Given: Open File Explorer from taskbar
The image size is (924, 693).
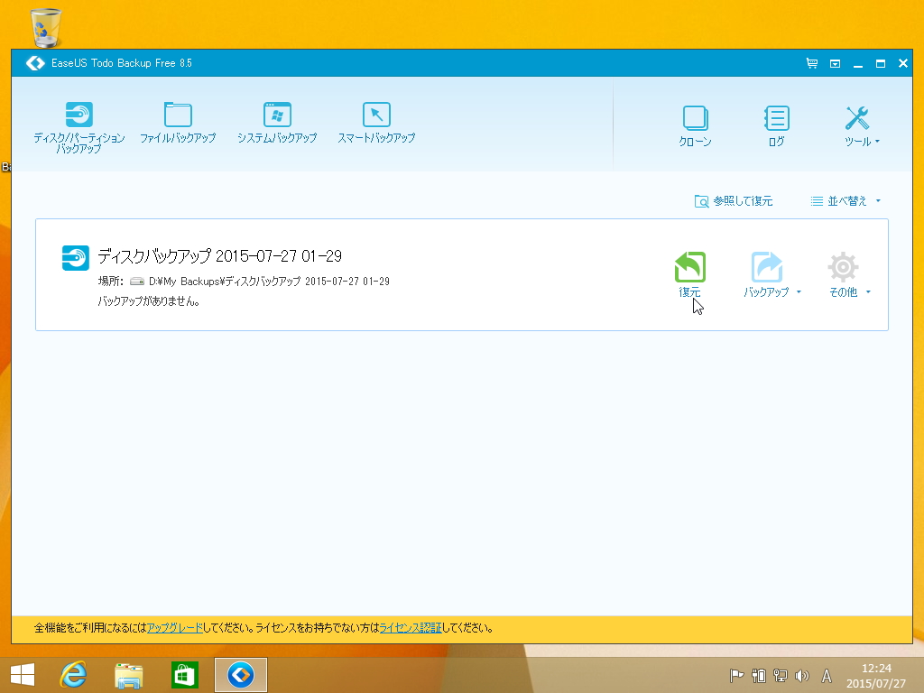Looking at the screenshot, I should click(128, 675).
